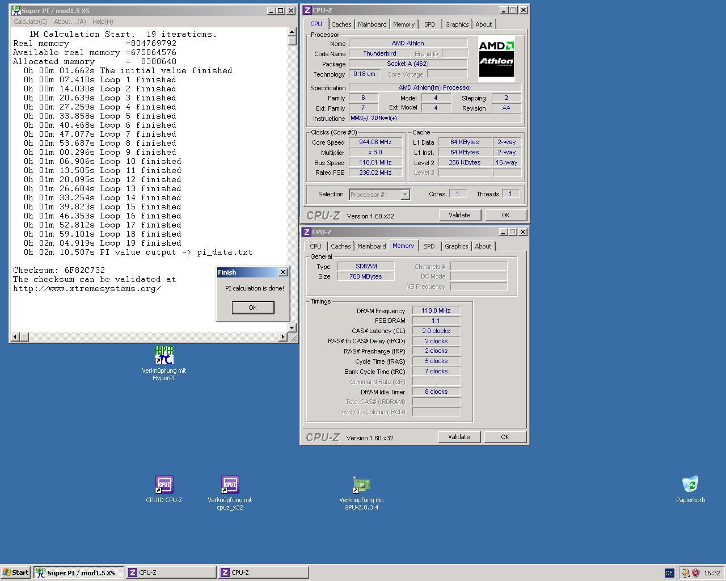
Task: Open the Papierkorb recycle bin icon
Action: pyautogui.click(x=690, y=485)
